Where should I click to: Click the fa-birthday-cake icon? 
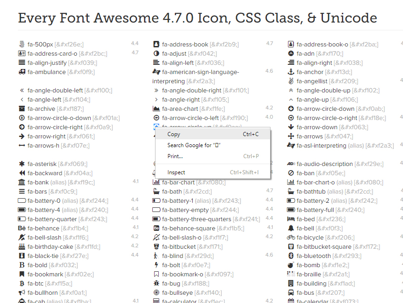click(x=22, y=246)
